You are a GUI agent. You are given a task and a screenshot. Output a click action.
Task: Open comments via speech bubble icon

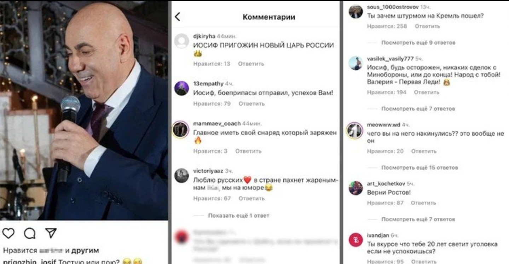pos(30,233)
